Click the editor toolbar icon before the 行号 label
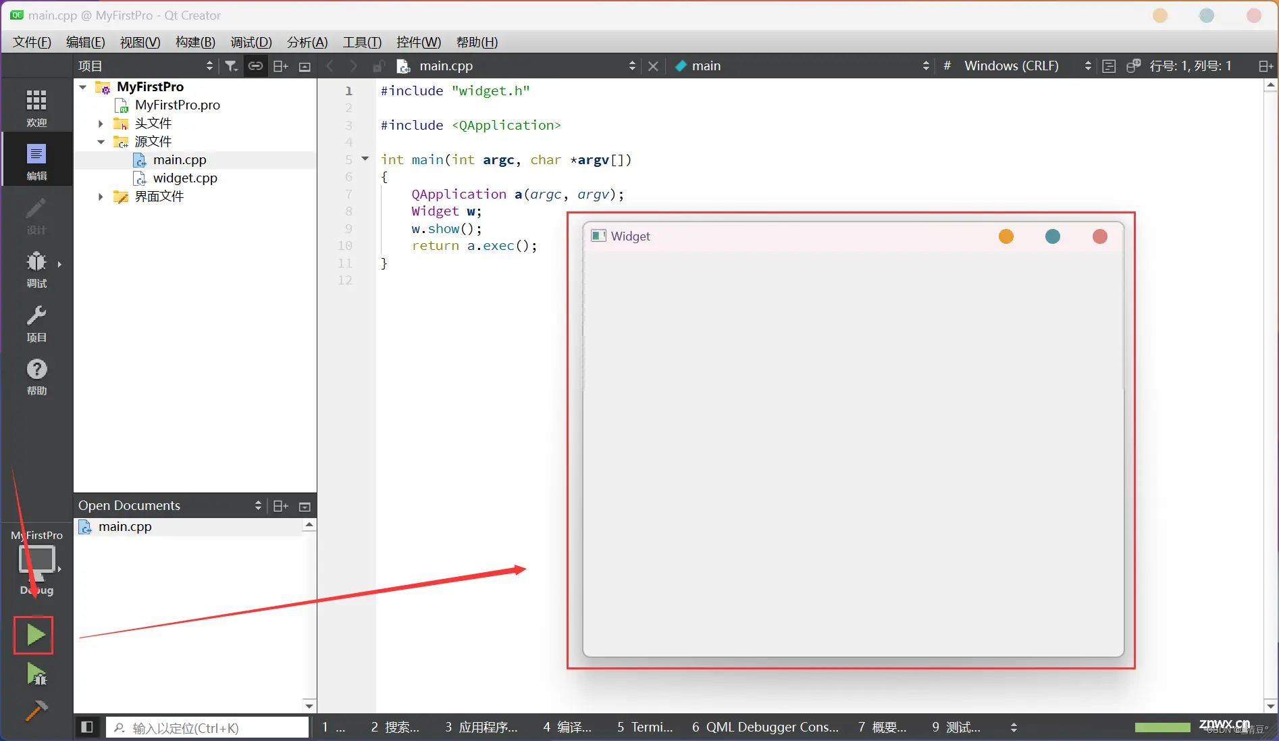This screenshot has height=741, width=1279. click(1133, 66)
